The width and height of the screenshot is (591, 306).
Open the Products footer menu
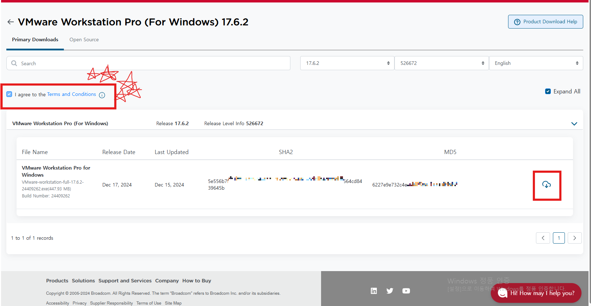(x=57, y=281)
